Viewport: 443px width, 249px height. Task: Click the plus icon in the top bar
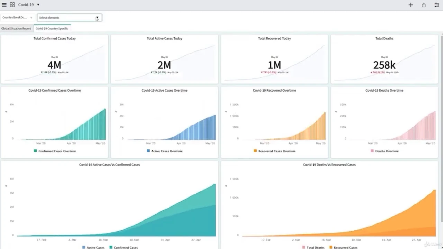point(410,5)
